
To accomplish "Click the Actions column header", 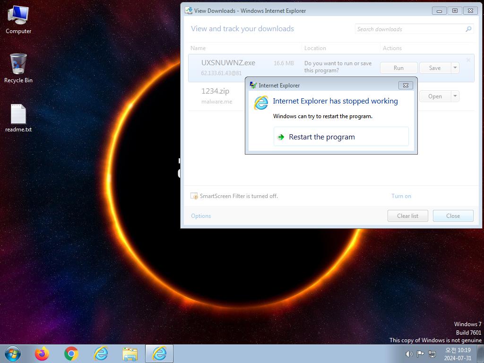I will (392, 48).
